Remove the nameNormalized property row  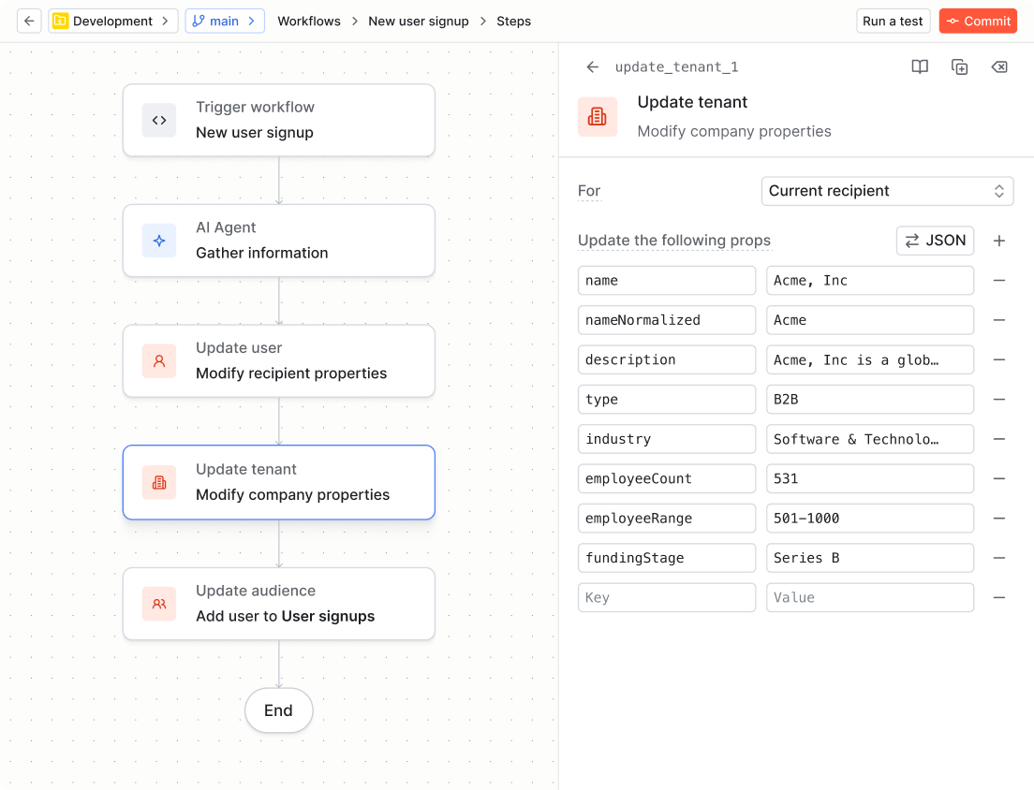click(x=999, y=320)
